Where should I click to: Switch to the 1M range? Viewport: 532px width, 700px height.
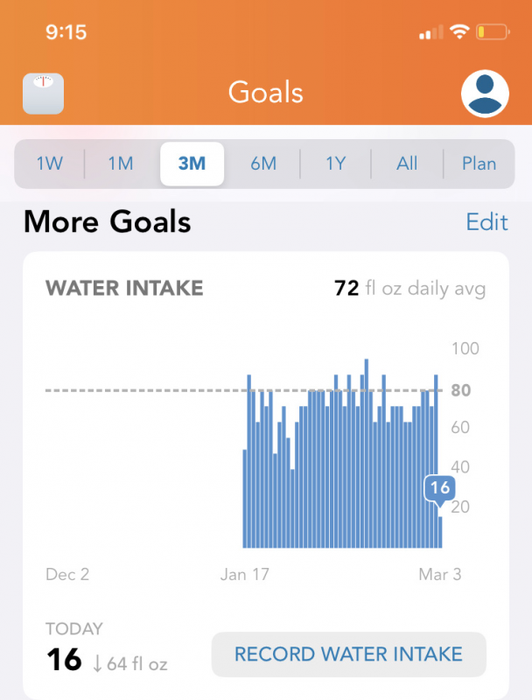click(121, 164)
